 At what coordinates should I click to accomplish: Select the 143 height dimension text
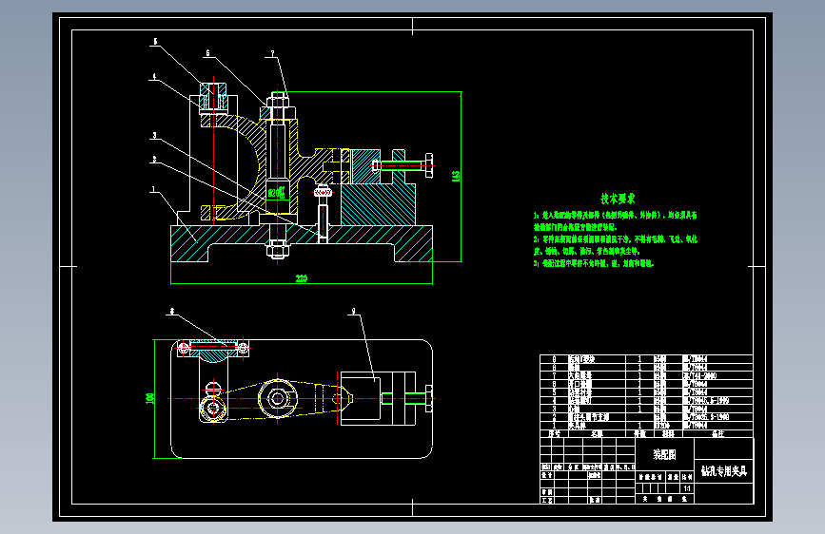click(x=456, y=176)
